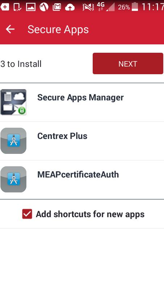Tap the Secure Apps Manager icon
This screenshot has width=164, height=291.
[x=13, y=102]
